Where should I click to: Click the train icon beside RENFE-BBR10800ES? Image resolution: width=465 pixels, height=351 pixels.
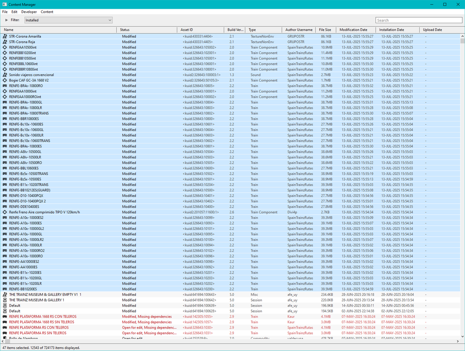coord(5,118)
